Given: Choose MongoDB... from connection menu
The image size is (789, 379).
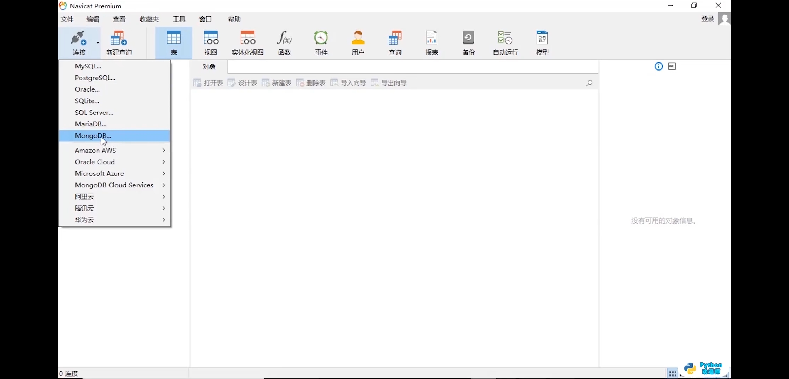Looking at the screenshot, I should [114, 135].
